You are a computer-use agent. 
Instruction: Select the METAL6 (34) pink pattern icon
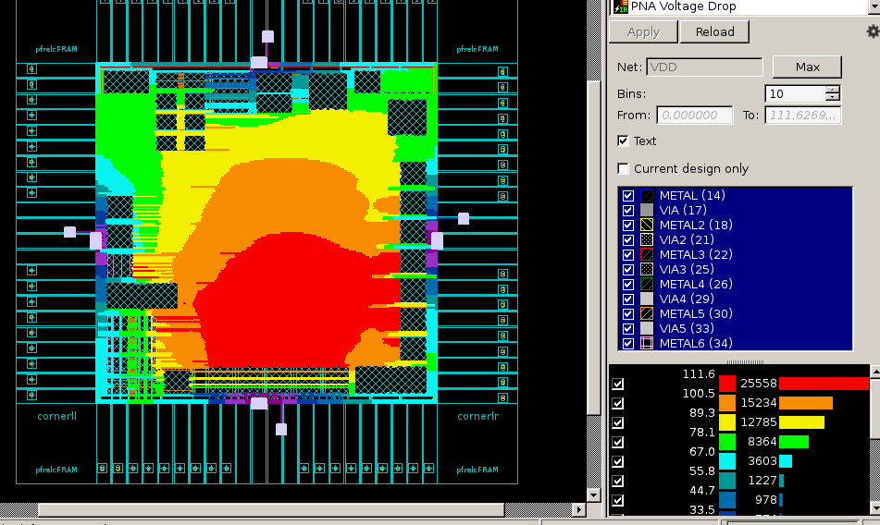point(647,343)
